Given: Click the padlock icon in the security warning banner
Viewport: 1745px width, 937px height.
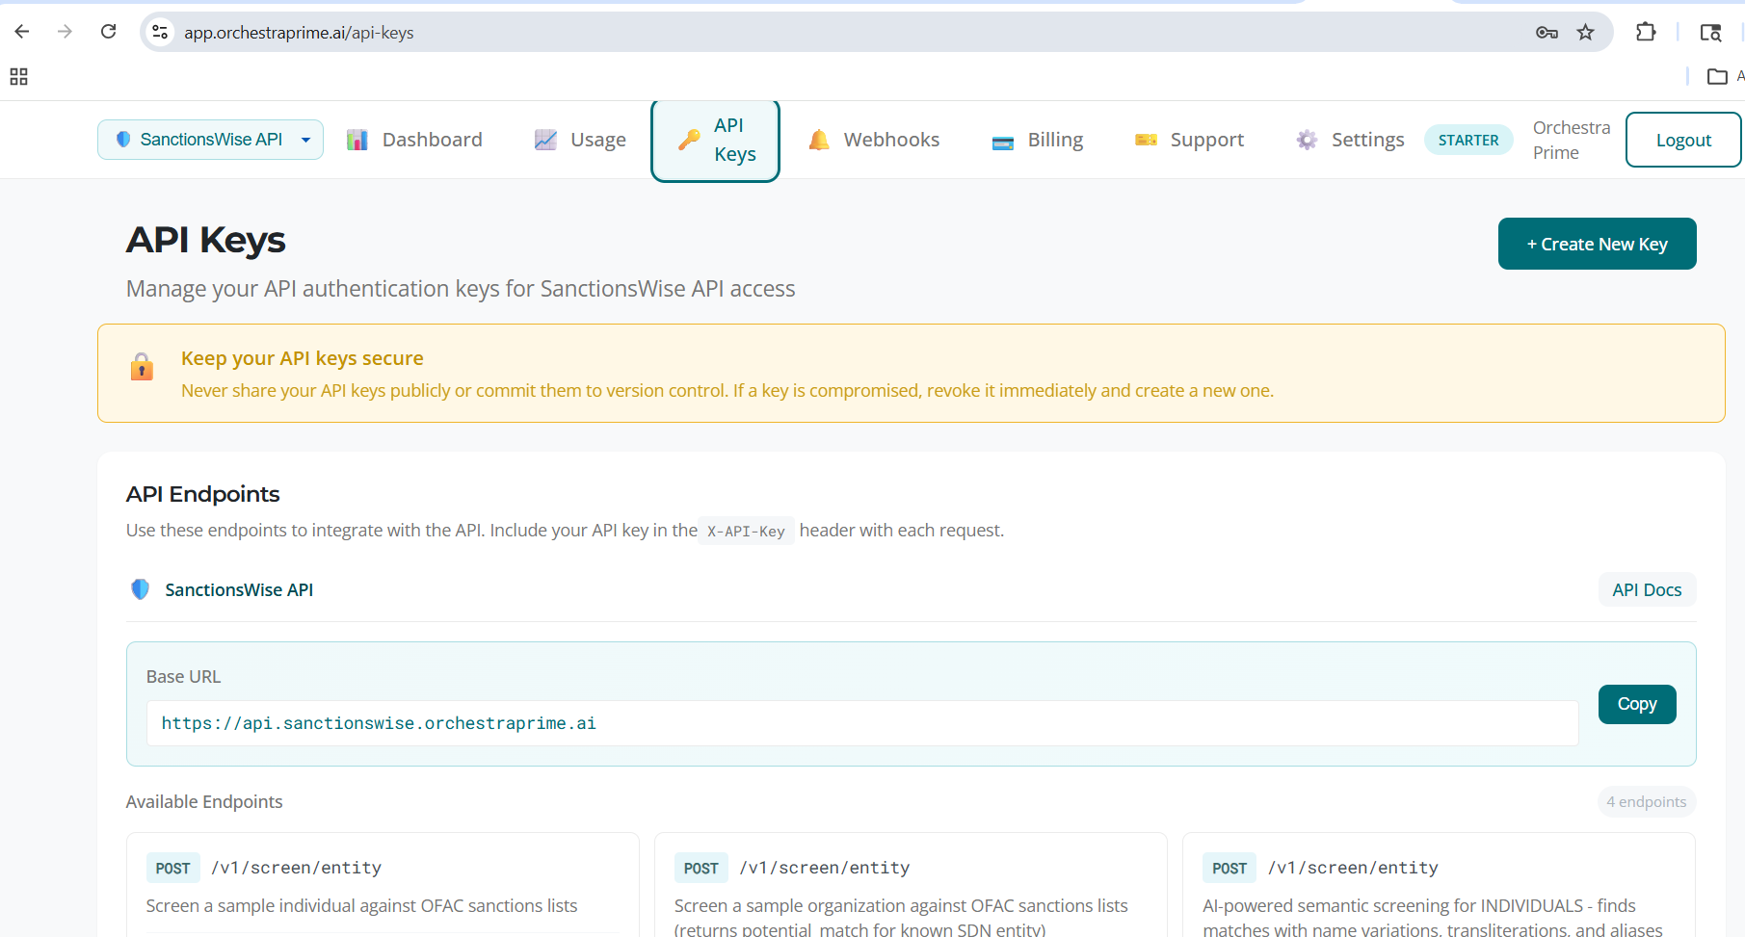Looking at the screenshot, I should [x=142, y=367].
